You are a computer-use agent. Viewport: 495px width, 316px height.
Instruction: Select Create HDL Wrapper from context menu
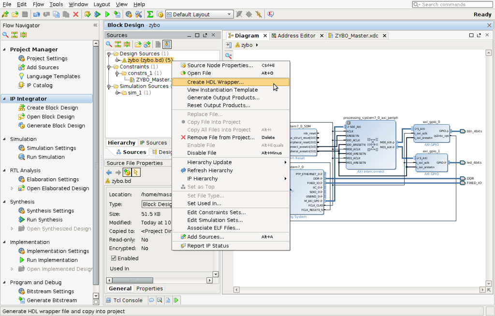pos(215,82)
